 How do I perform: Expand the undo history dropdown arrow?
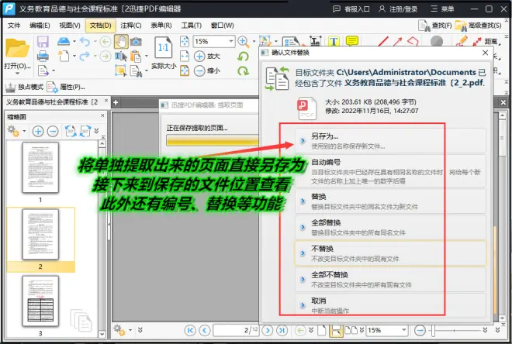(x=95, y=41)
